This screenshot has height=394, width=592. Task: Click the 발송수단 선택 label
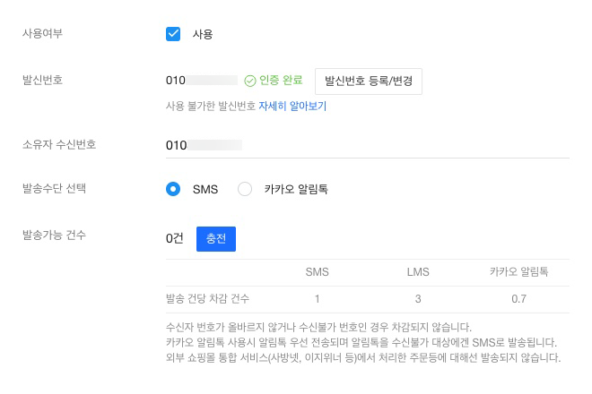coord(57,189)
